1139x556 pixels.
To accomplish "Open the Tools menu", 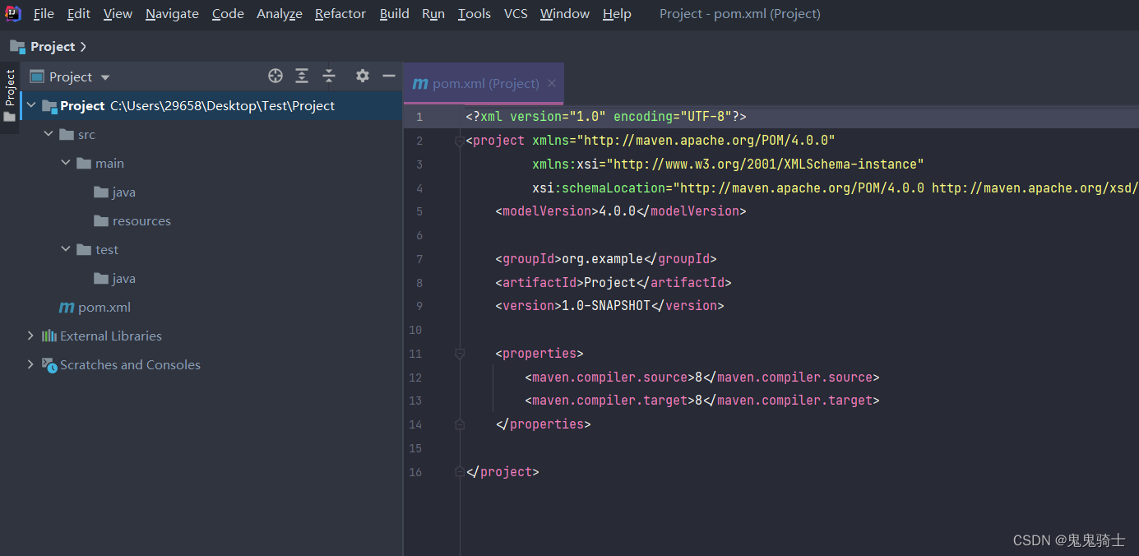I will 475,14.
